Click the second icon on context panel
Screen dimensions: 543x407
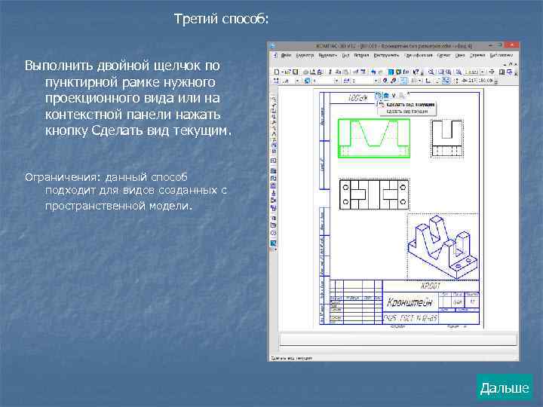(x=386, y=95)
